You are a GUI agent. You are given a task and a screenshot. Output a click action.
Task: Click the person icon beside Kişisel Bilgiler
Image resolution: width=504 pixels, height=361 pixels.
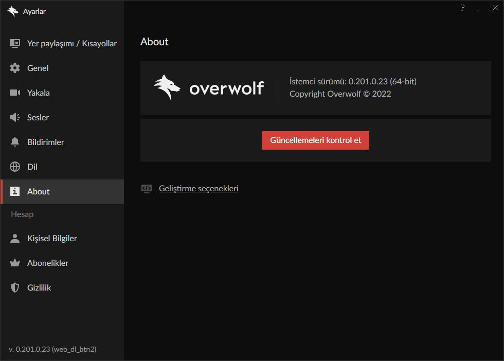tap(15, 238)
